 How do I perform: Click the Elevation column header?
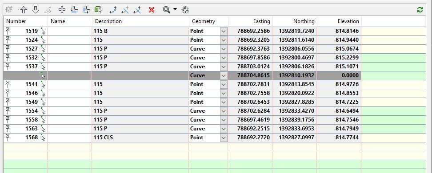pyautogui.click(x=339, y=21)
